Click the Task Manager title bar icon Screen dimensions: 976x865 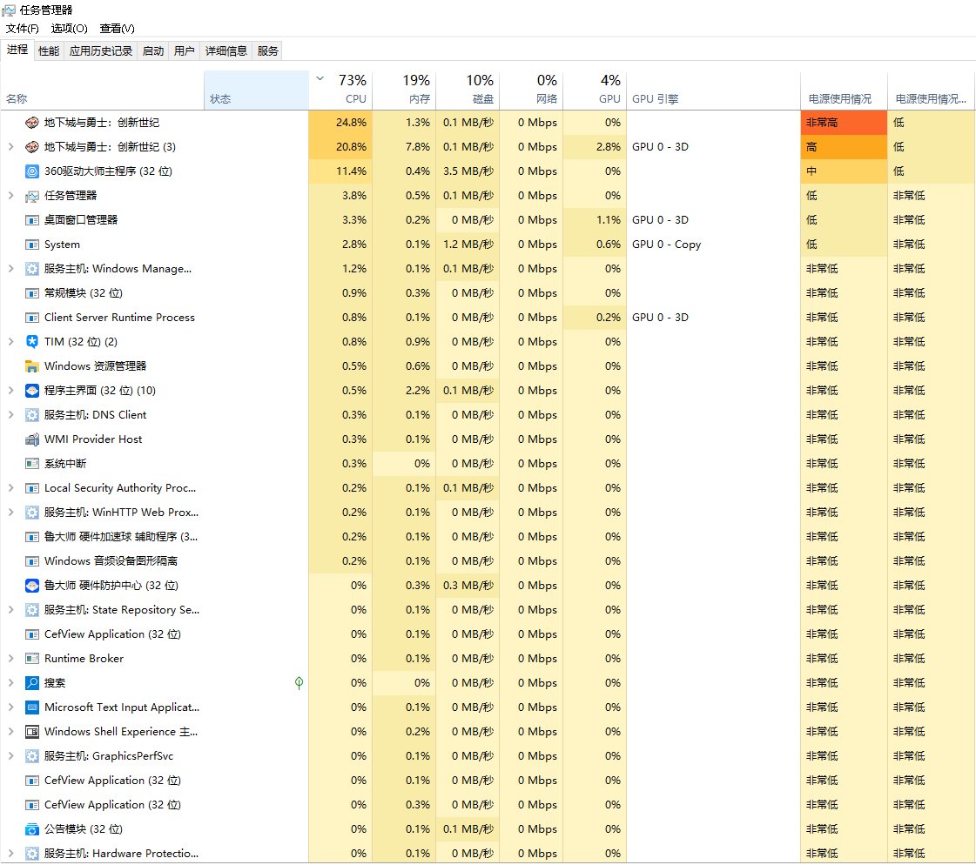pyautogui.click(x=9, y=10)
